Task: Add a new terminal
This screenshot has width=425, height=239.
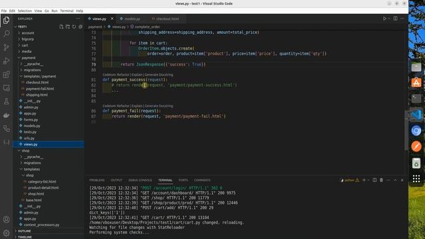Action: point(364,180)
